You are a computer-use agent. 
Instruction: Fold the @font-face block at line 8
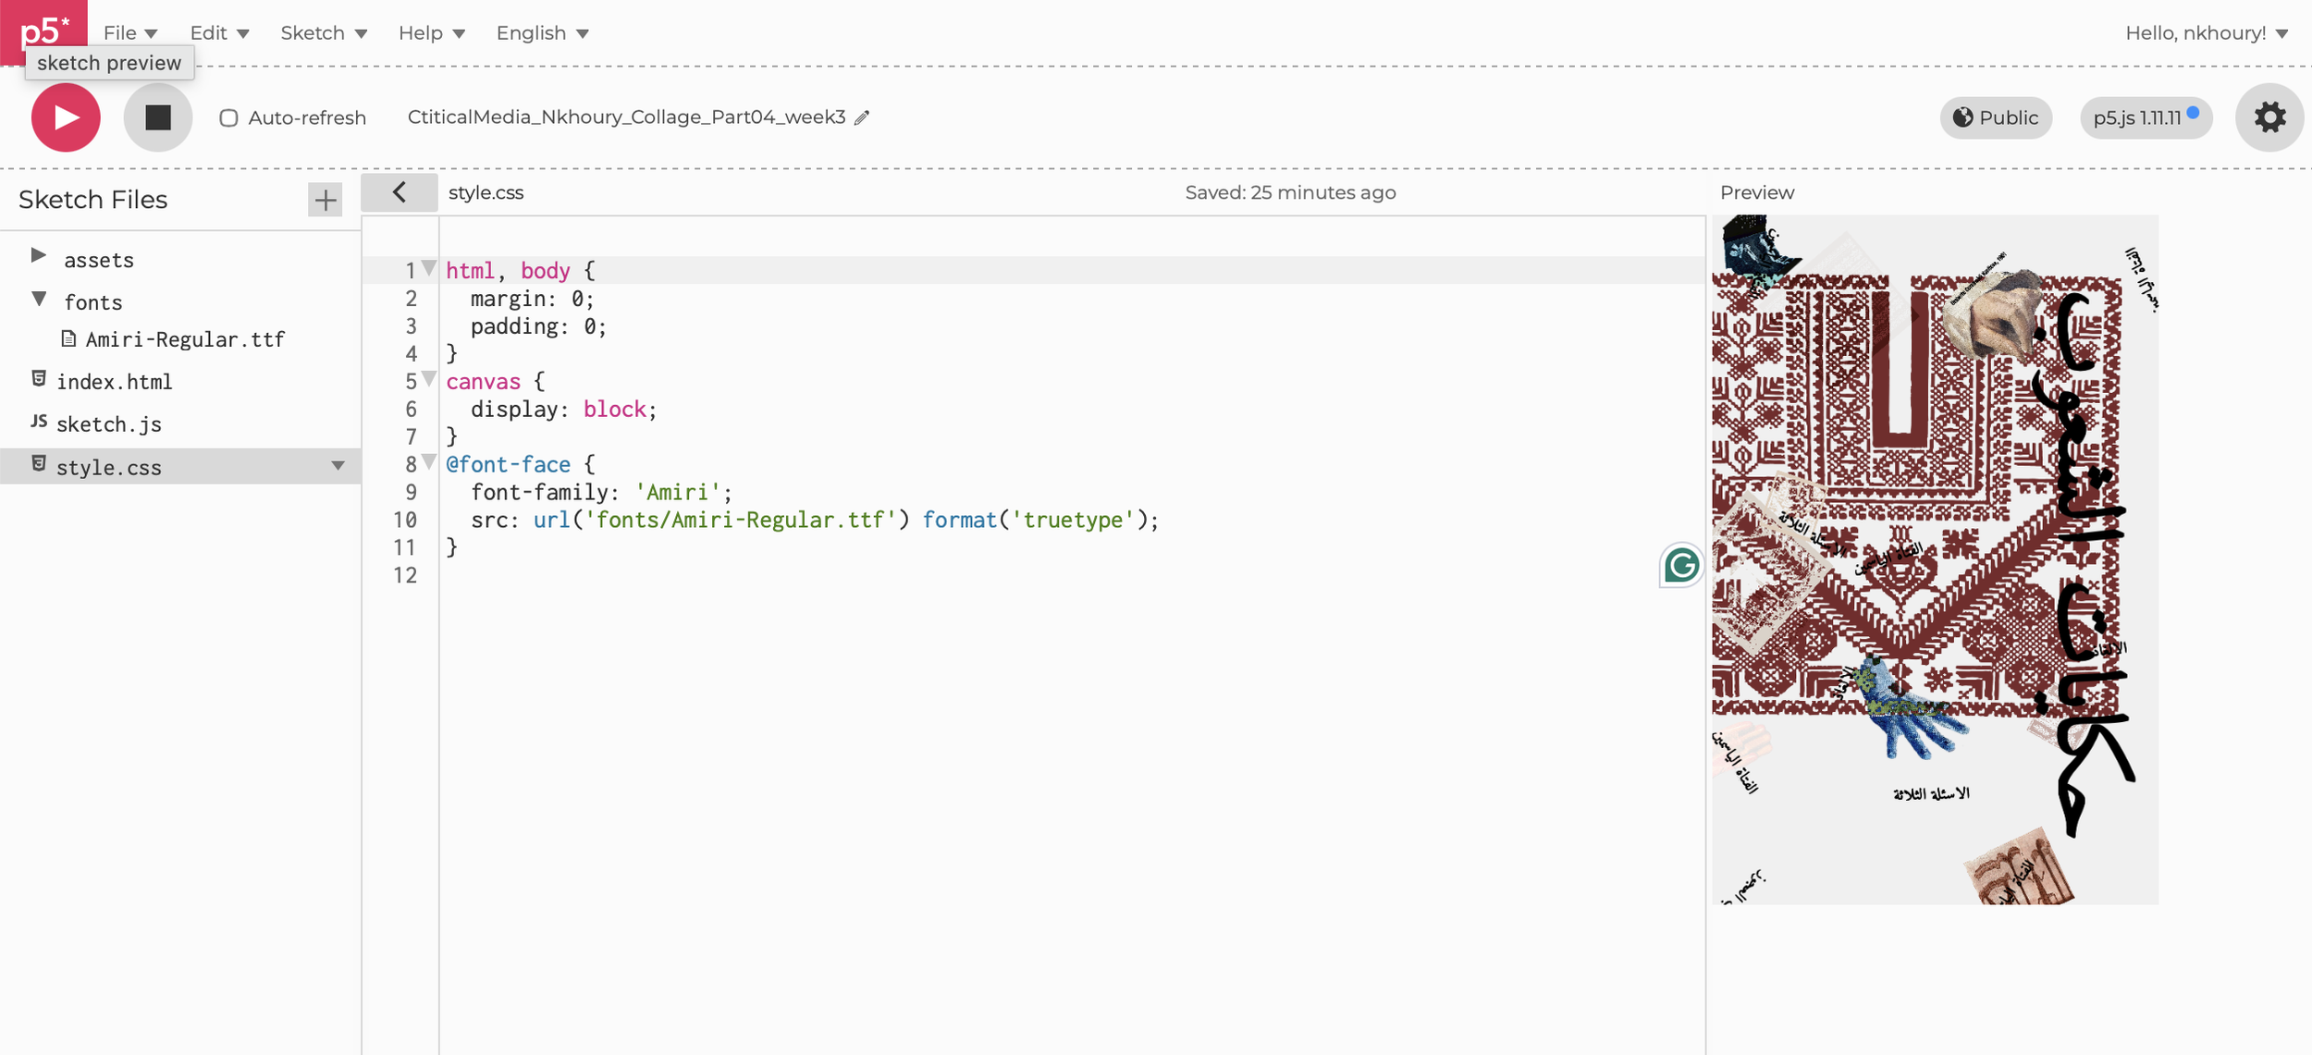(x=429, y=461)
